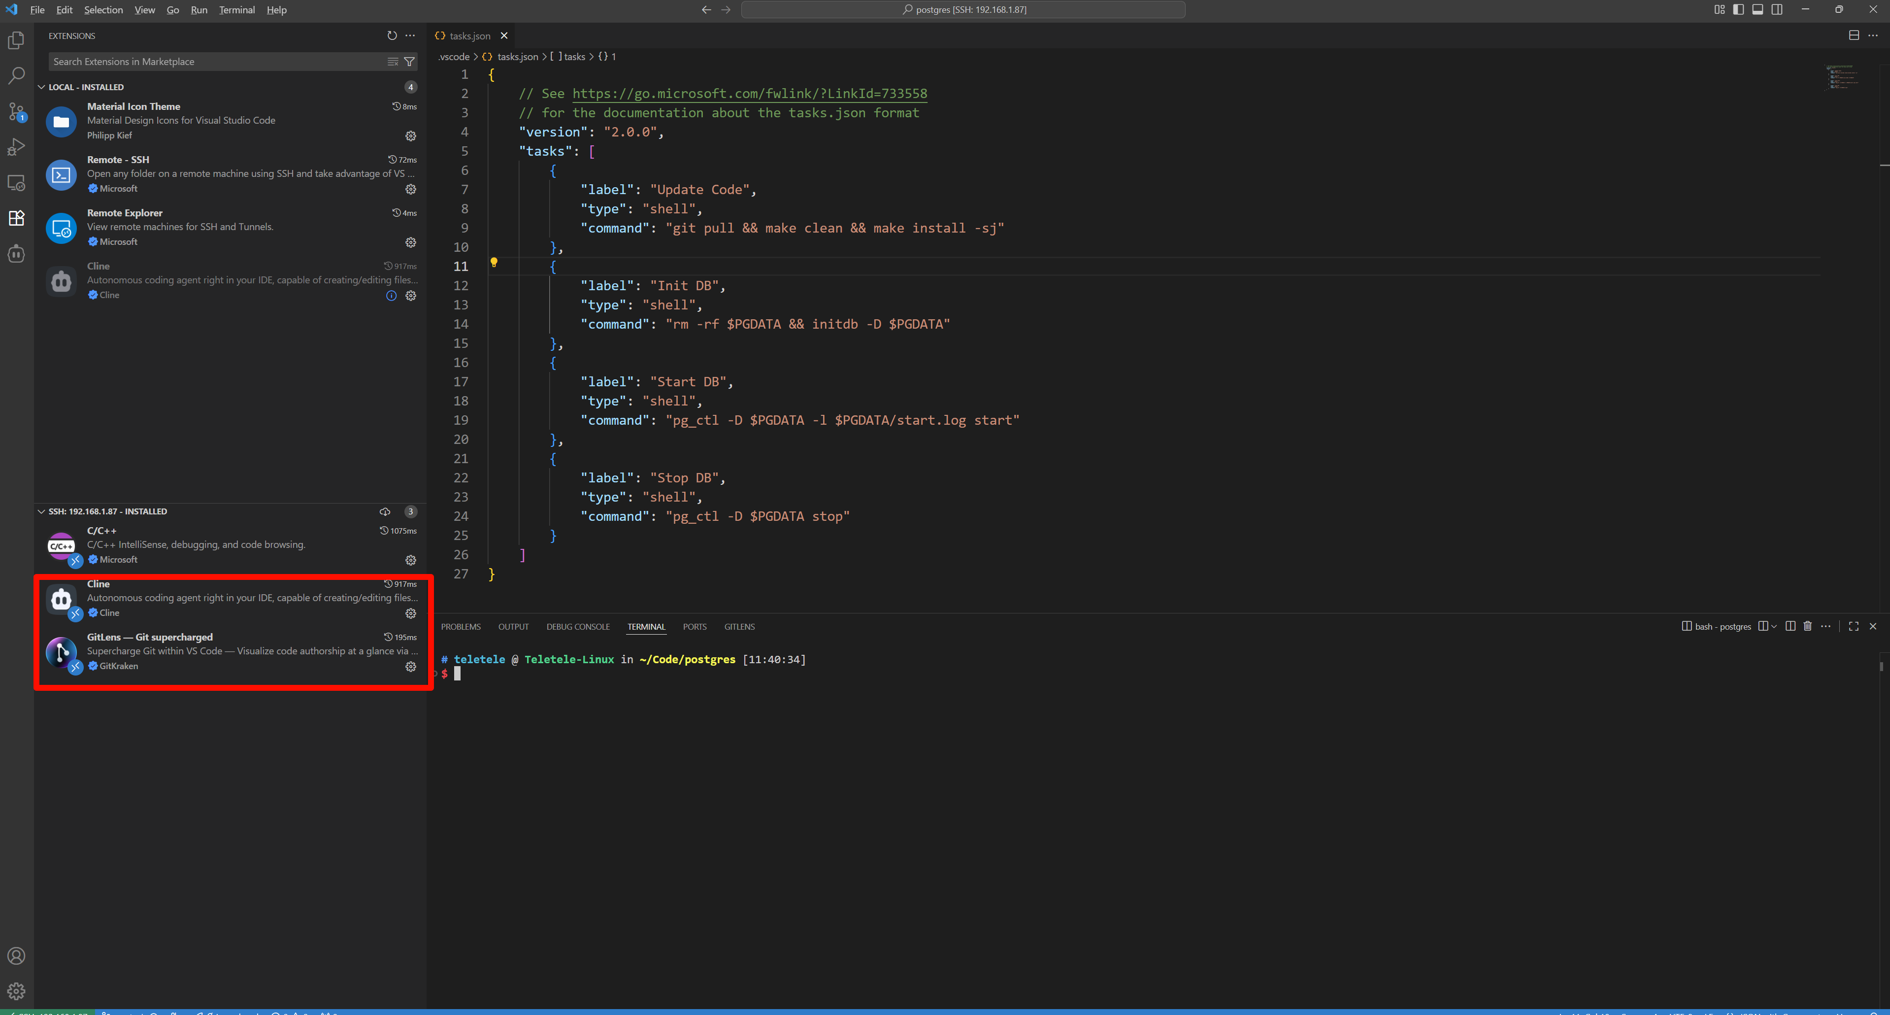The width and height of the screenshot is (1890, 1015).
Task: Go back with navigation arrow
Action: 706,9
